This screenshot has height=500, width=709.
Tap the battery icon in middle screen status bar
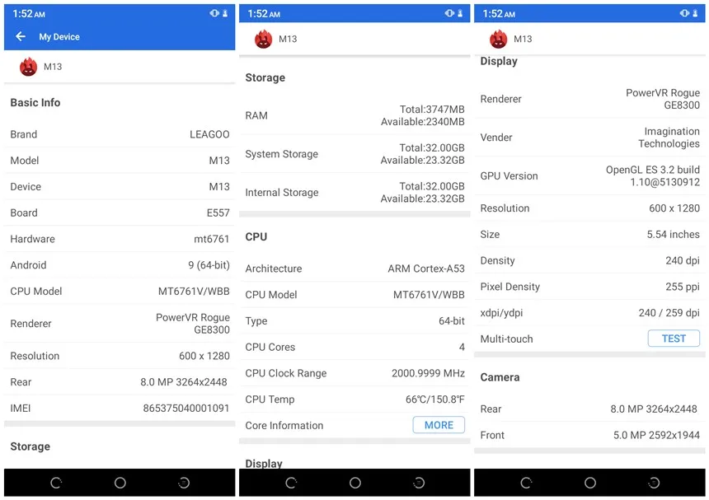click(x=460, y=13)
